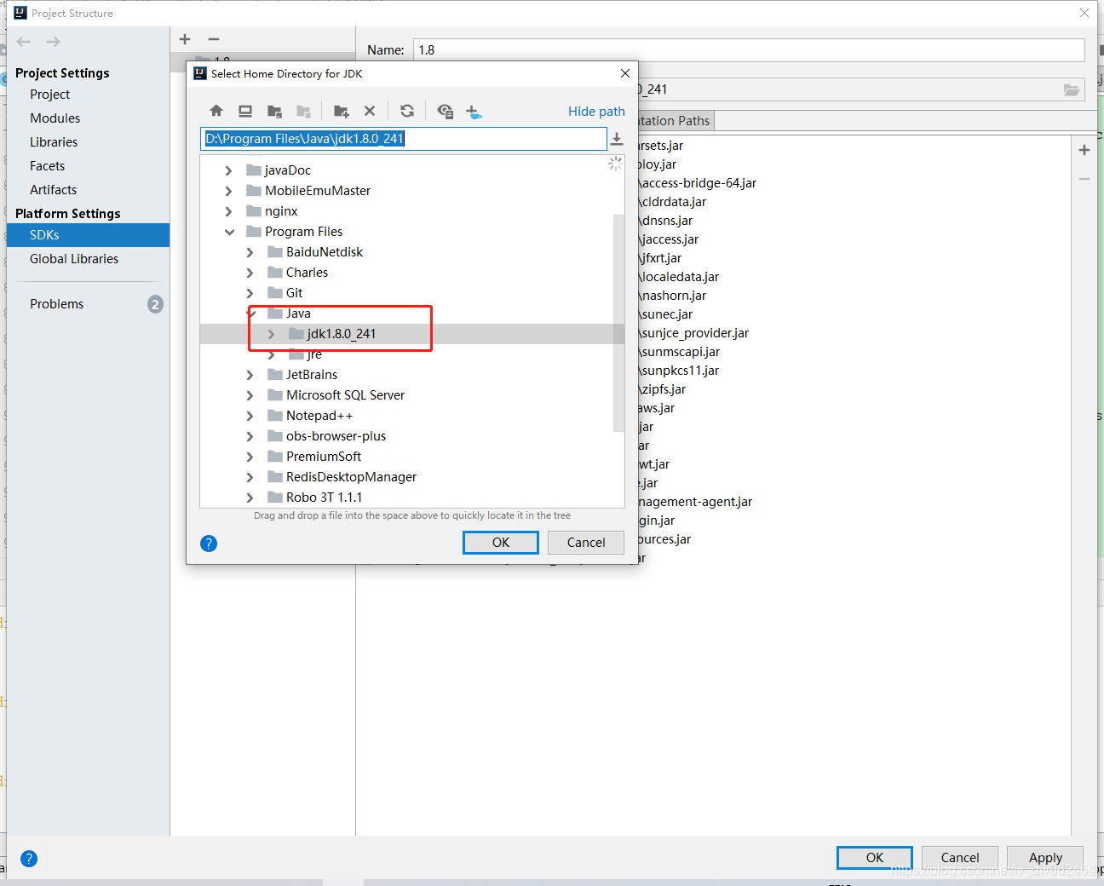Confirm OK in JDK directory dialog
Image resolution: width=1104 pixels, height=886 pixels.
(x=501, y=543)
